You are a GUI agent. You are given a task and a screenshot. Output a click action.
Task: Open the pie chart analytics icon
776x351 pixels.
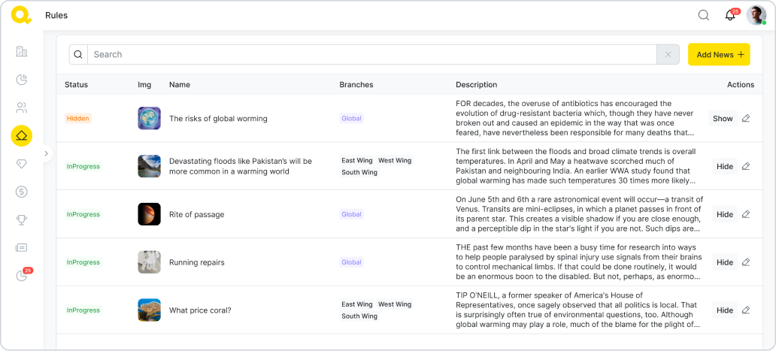pos(22,80)
